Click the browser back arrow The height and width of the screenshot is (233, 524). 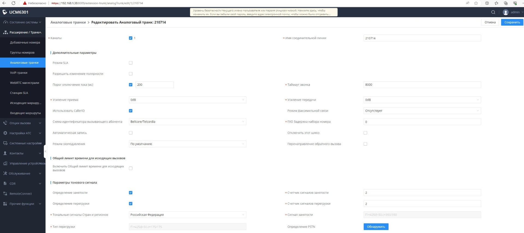coord(4,3)
